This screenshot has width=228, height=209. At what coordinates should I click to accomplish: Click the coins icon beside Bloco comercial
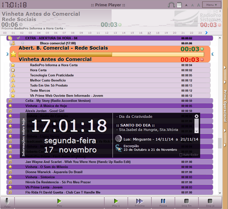click(x=13, y=43)
